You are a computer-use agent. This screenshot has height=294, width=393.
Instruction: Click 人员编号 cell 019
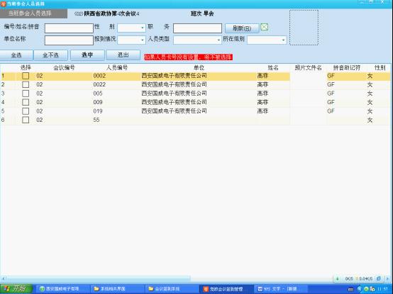(x=97, y=111)
